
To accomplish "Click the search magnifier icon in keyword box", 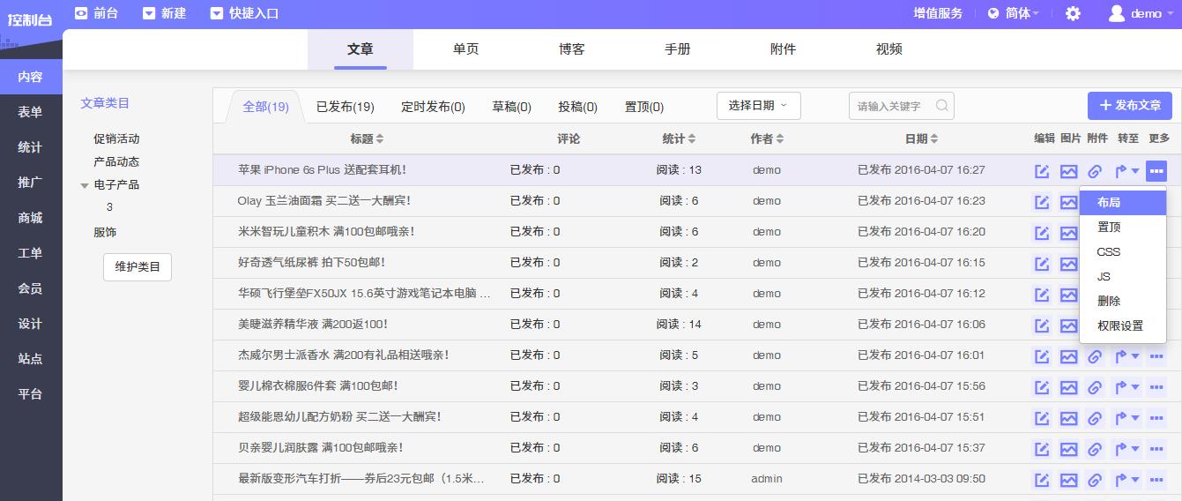I will pyautogui.click(x=942, y=106).
